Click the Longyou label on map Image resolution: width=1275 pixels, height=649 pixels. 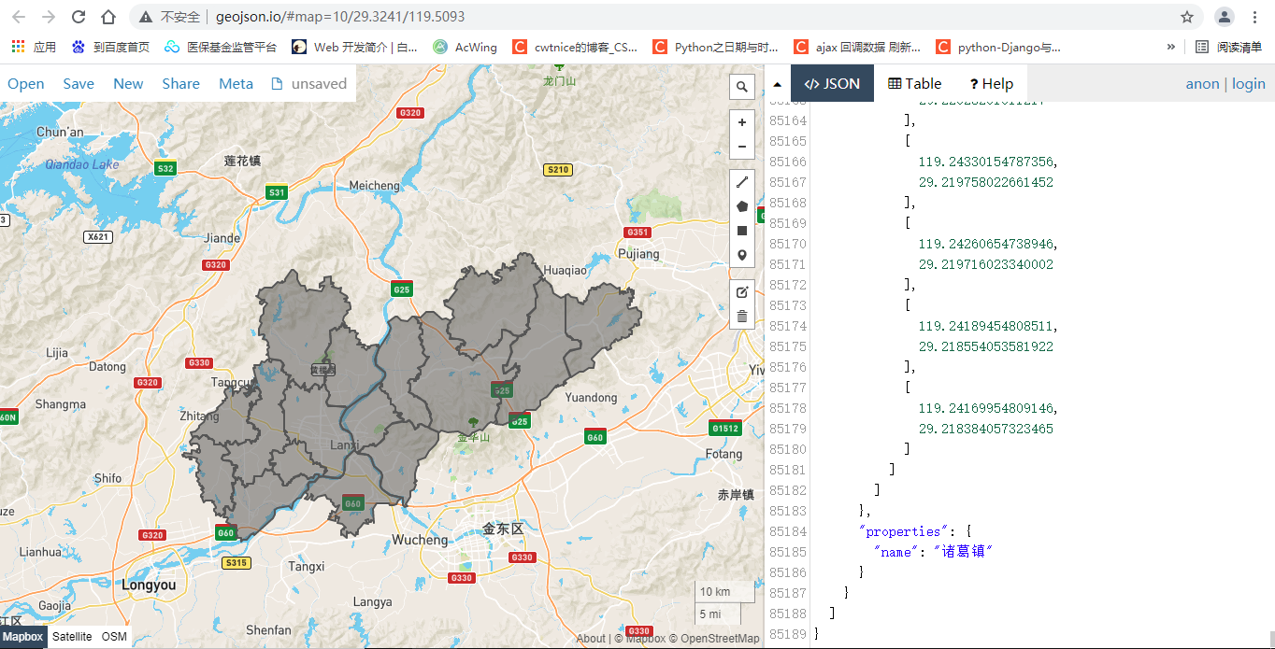click(149, 586)
